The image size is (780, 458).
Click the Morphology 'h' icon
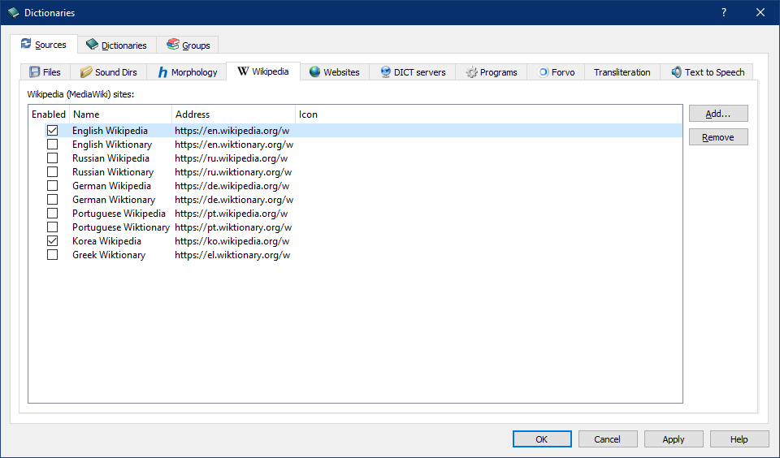(x=162, y=72)
